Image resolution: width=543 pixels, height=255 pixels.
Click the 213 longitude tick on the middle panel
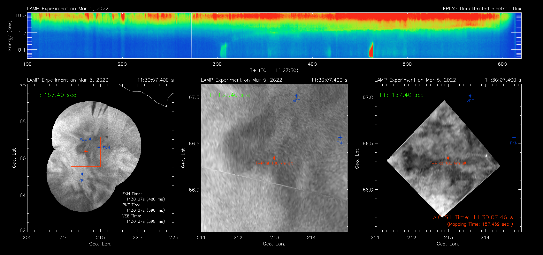275,237
